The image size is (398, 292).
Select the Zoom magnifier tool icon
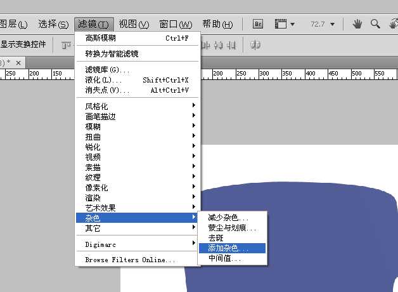tap(375, 24)
